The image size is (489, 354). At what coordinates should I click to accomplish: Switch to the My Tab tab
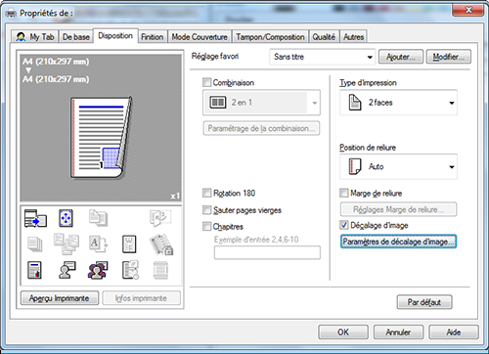click(34, 37)
